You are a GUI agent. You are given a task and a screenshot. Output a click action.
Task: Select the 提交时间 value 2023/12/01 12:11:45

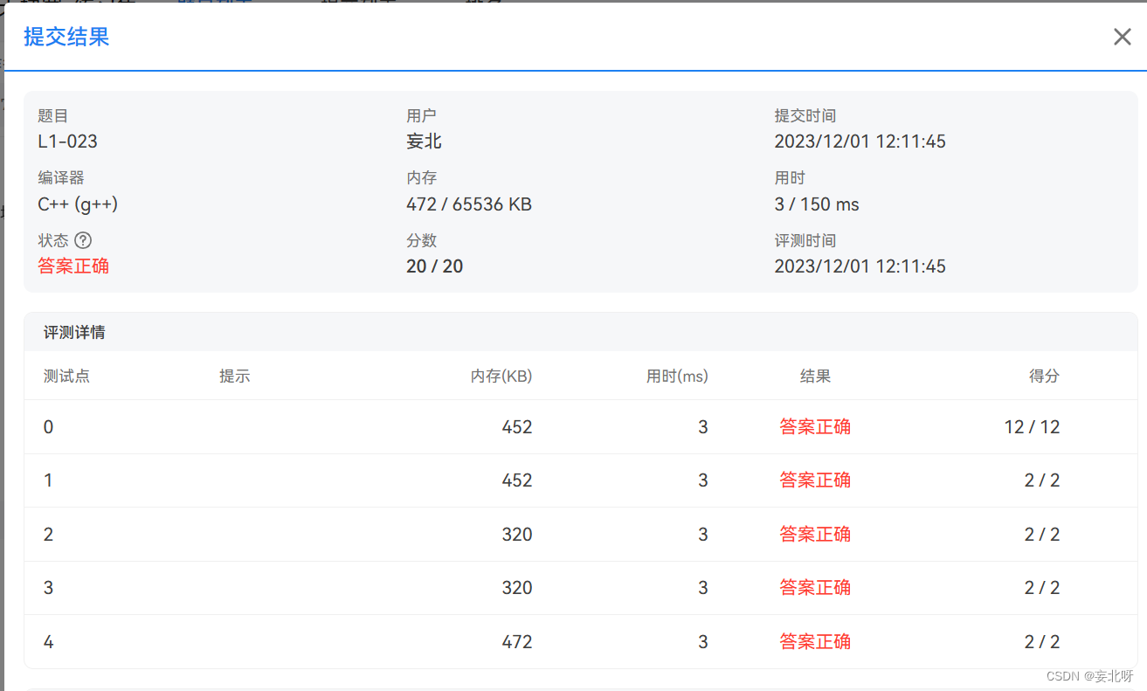860,142
